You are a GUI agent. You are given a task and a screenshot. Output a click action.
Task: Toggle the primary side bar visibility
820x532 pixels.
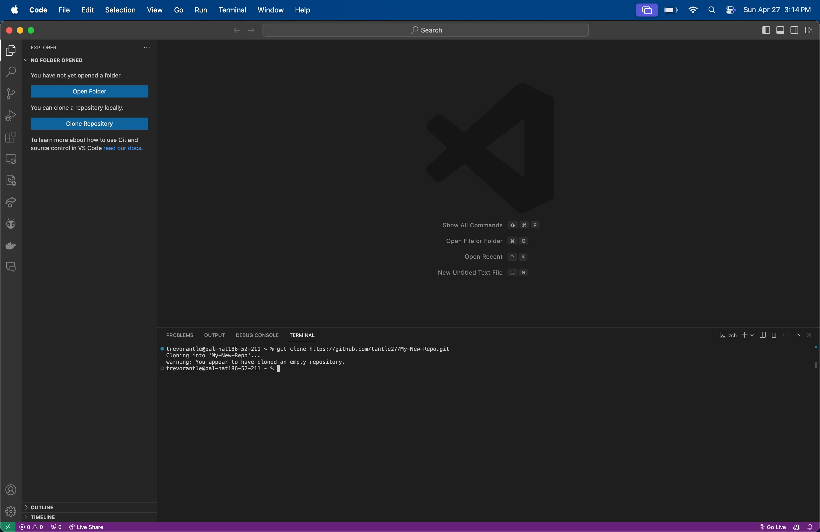point(765,30)
